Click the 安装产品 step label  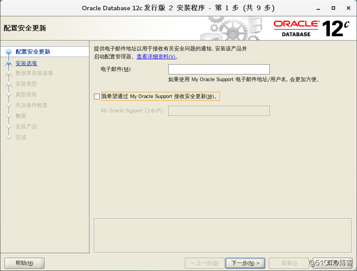(x=26, y=127)
